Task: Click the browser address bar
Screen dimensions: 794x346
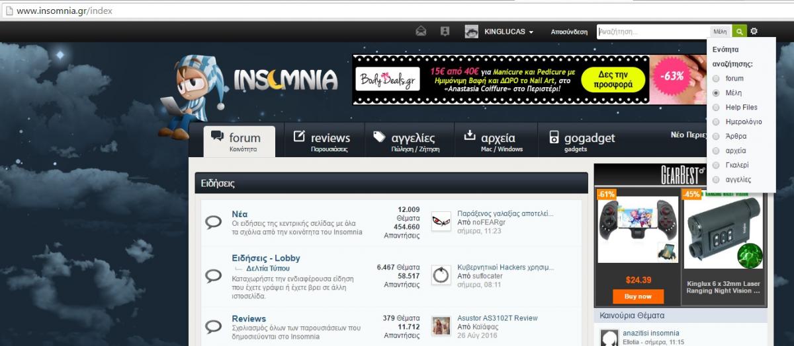Action: click(x=397, y=11)
